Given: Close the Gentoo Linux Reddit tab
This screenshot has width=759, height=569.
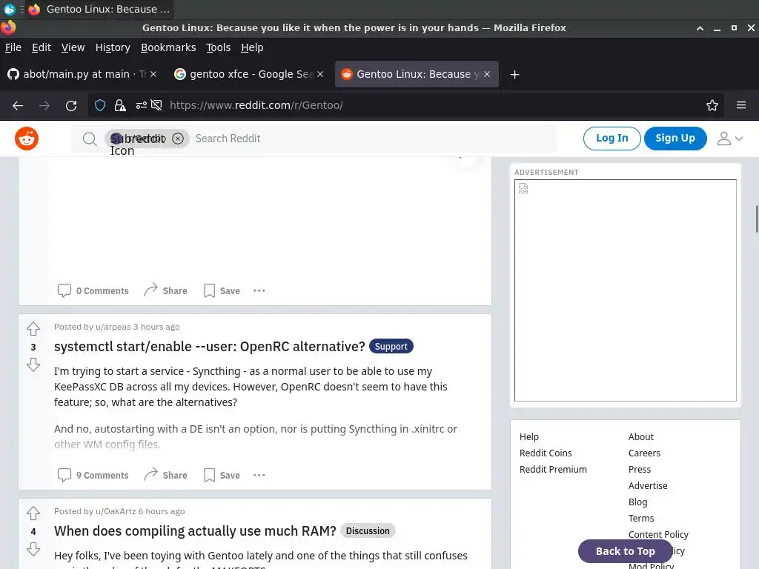Looking at the screenshot, I should pos(487,74).
